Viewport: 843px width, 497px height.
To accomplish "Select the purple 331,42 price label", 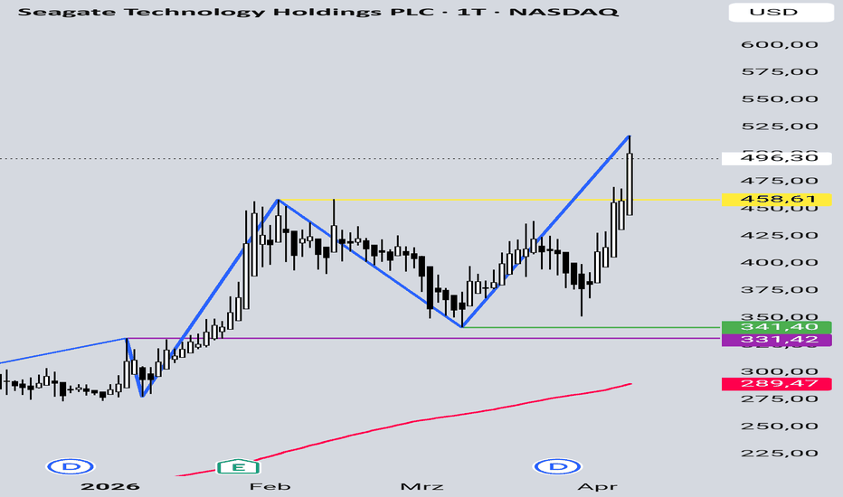I will tap(776, 340).
